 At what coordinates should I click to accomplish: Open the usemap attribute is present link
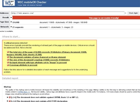coord(23,65)
